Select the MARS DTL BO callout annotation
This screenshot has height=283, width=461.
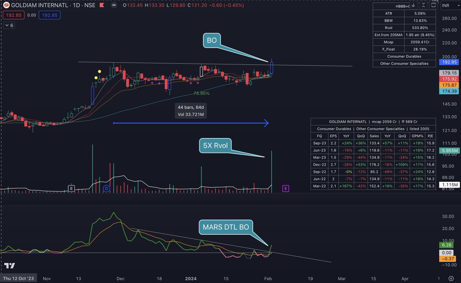point(226,227)
